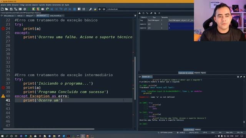Open console tab browser icon
The height and width of the screenshot is (138, 246).
[140, 77]
